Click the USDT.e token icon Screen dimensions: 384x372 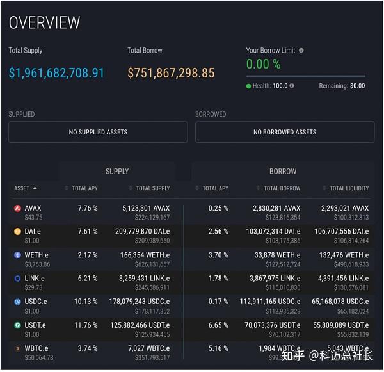[x=17, y=325]
